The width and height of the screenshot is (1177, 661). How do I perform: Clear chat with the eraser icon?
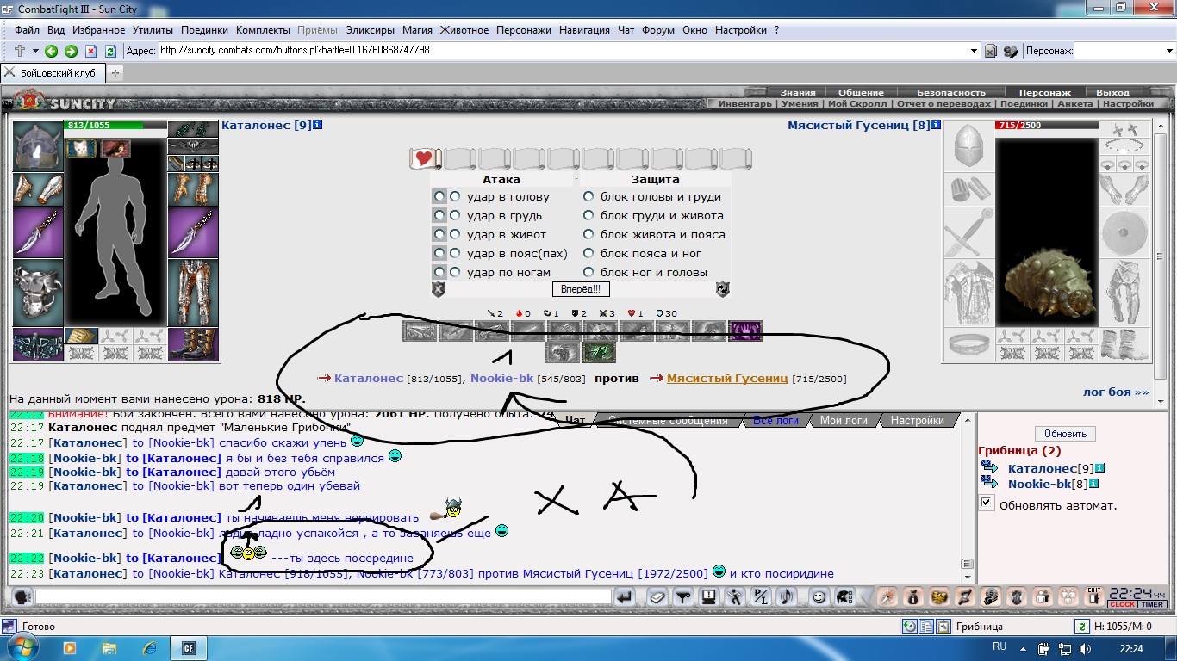coord(657,596)
